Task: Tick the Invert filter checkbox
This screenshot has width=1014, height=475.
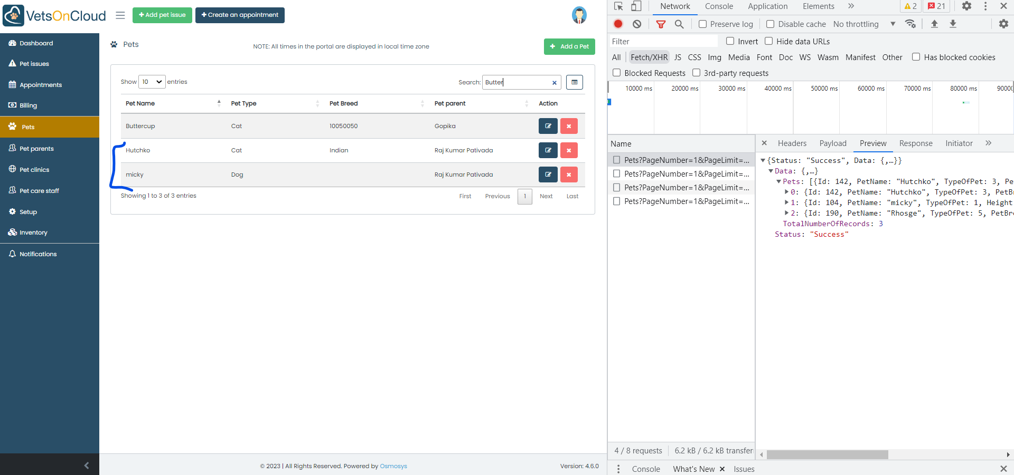Action: tap(730, 41)
